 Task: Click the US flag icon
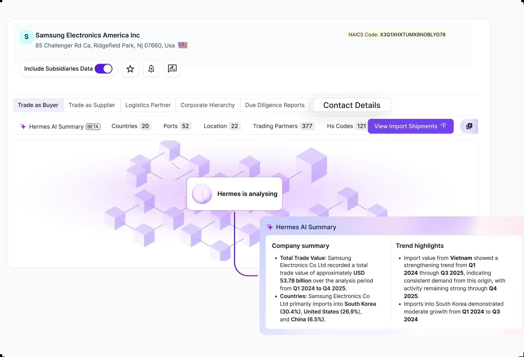183,45
